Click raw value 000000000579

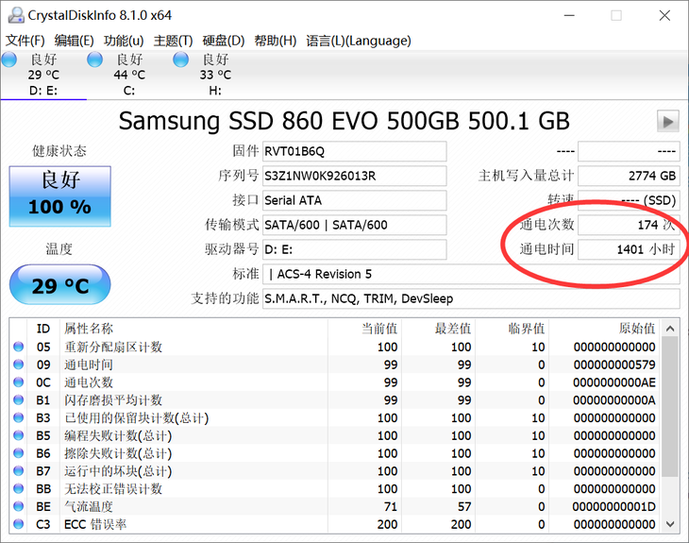614,365
